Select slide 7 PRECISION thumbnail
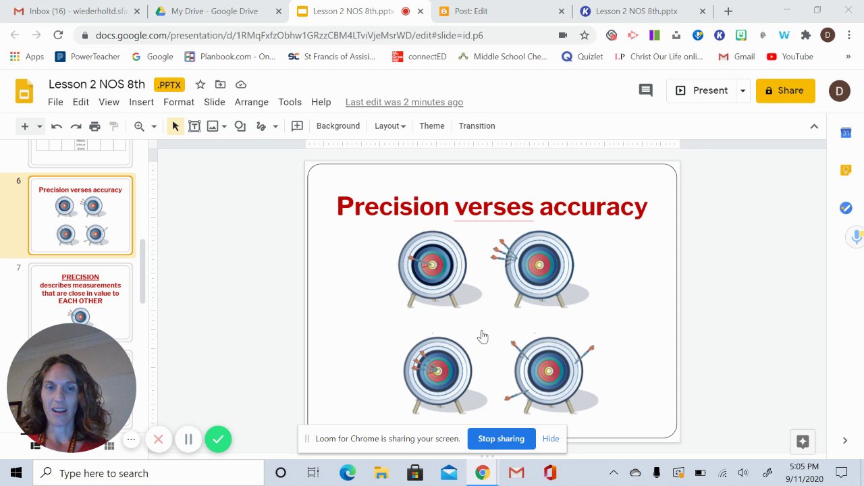The width and height of the screenshot is (864, 486). click(80, 302)
